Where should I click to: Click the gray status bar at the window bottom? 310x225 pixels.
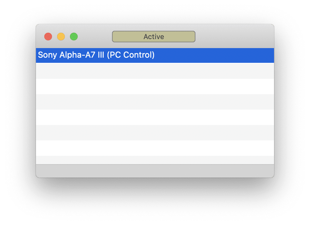pos(155,171)
